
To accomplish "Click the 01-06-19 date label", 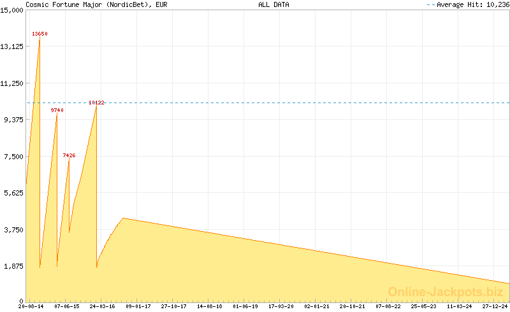I will point(245,306).
